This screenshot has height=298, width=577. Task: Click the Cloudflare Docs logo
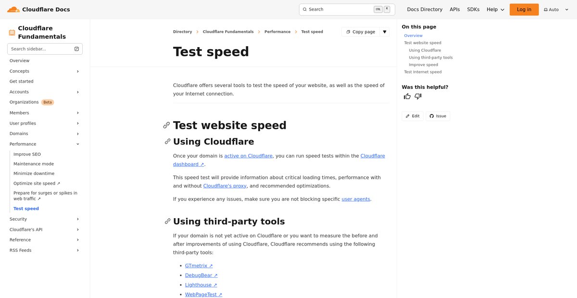tap(38, 10)
